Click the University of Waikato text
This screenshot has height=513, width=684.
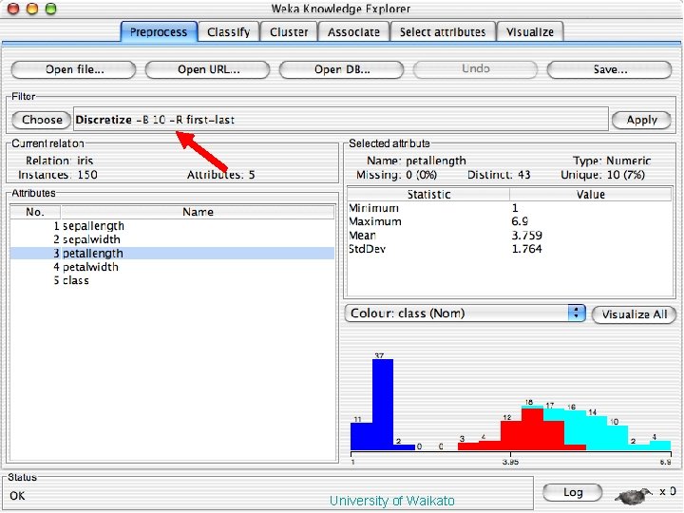click(x=391, y=501)
